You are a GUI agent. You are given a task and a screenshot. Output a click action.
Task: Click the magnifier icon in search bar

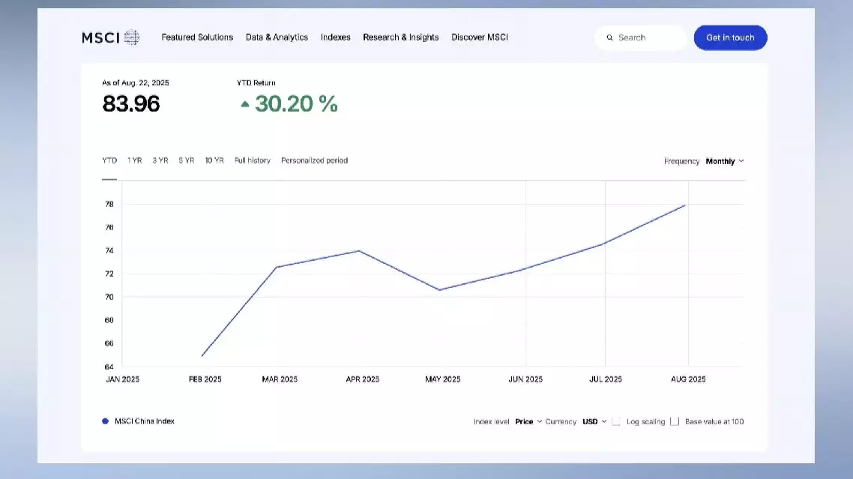point(610,37)
